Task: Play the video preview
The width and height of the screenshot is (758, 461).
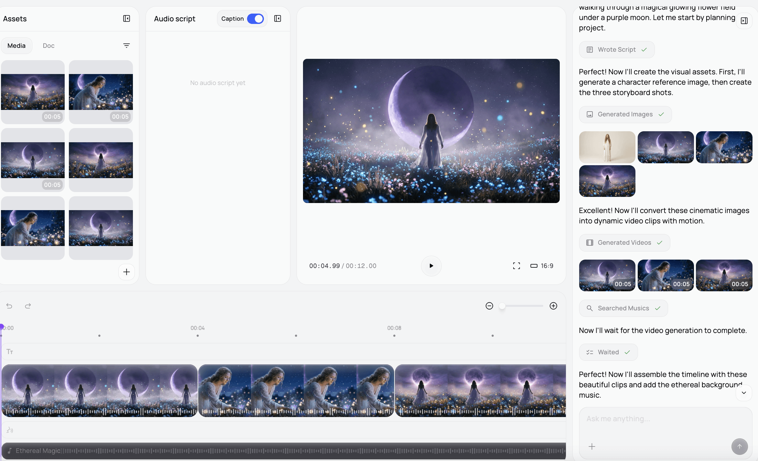Action: 431,266
